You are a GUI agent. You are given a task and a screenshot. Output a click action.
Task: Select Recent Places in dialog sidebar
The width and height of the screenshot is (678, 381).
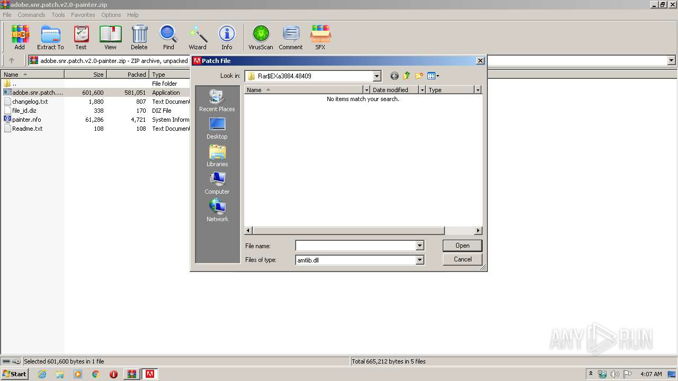click(217, 101)
